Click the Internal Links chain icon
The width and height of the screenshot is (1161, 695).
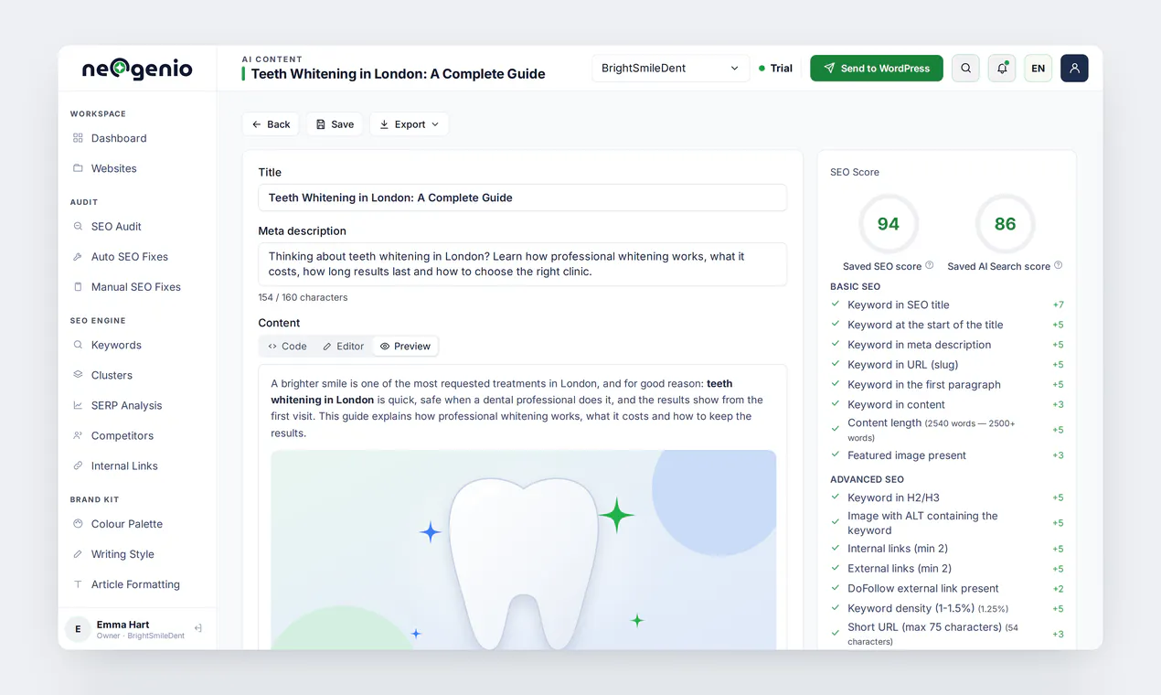point(78,465)
